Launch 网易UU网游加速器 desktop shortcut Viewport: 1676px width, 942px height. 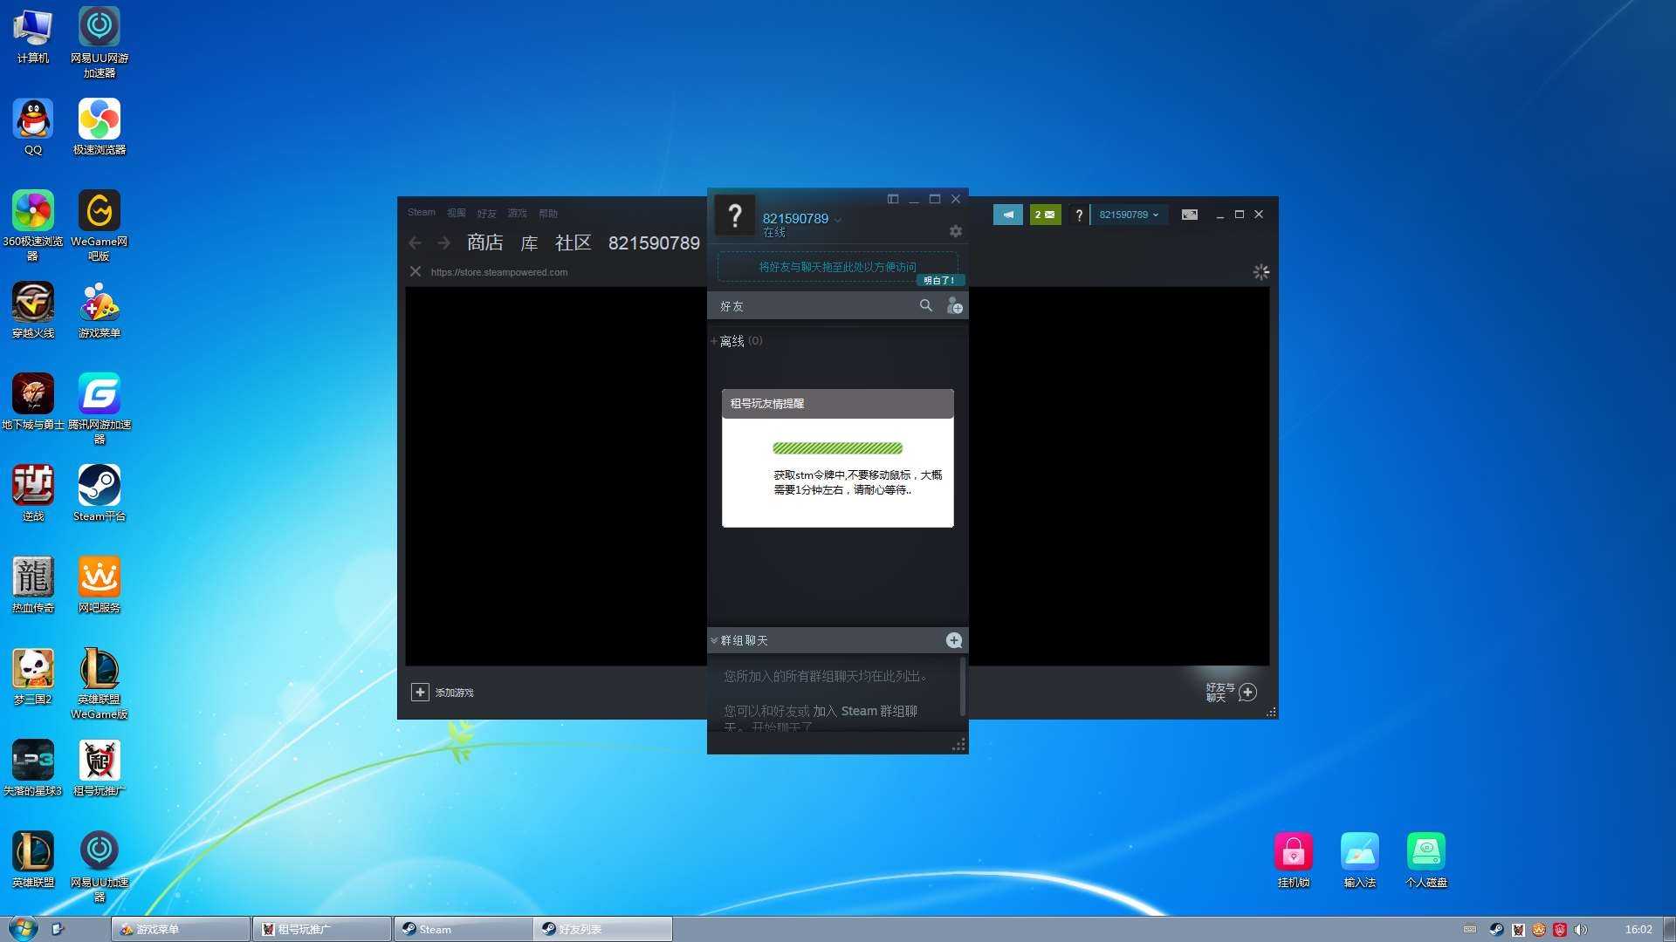point(100,43)
